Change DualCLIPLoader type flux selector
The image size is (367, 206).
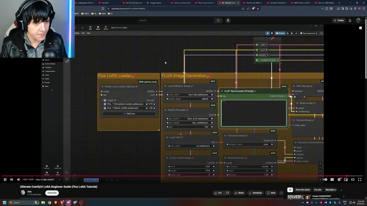pyautogui.click(x=190, y=127)
